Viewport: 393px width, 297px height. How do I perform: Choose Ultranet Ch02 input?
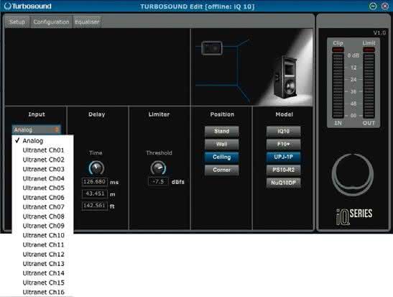42,160
